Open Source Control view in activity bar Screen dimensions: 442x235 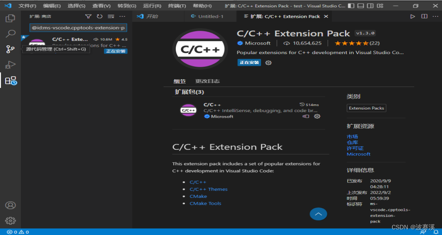pyautogui.click(x=10, y=49)
